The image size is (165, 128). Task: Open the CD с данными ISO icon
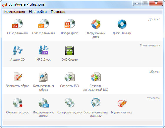(x=17, y=24)
